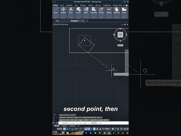Click the AutoCAD application menu logo
Viewport: 181px width, 136px height.
pos(53,2)
